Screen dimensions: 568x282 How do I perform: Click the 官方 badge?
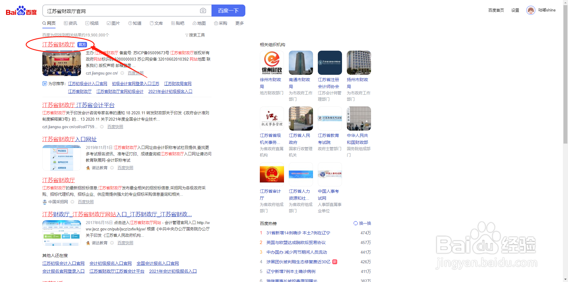pos(82,45)
